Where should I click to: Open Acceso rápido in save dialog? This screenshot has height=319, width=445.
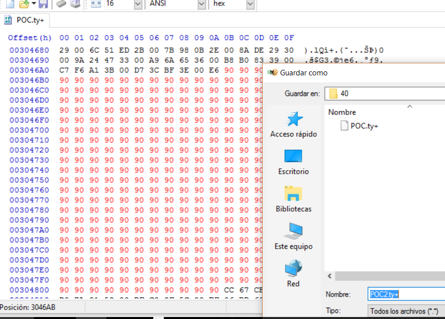(293, 125)
